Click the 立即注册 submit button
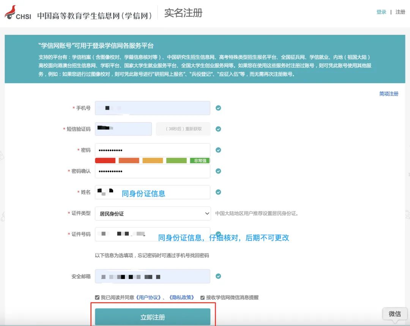Screen dimensions: 410x326 [x=153, y=317]
